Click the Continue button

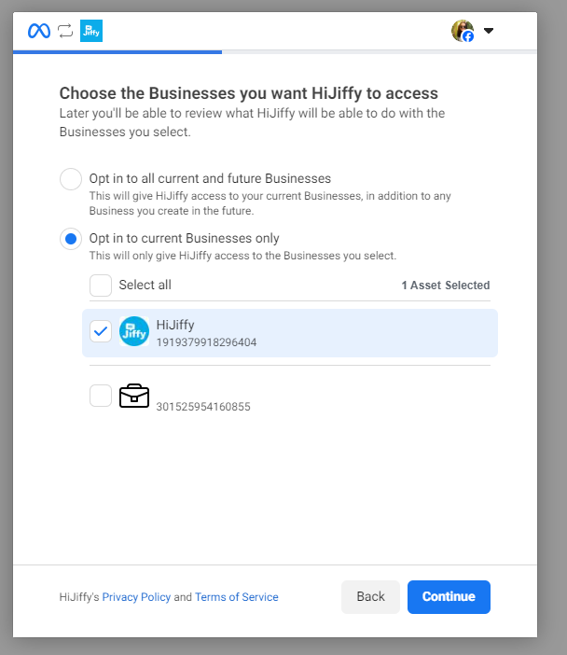click(x=449, y=597)
